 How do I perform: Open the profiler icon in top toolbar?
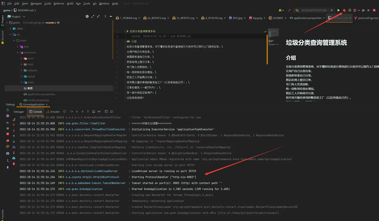[355, 10]
